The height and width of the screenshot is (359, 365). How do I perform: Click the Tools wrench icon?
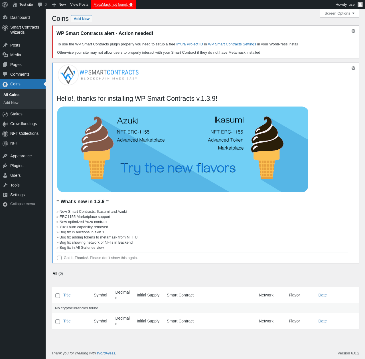click(x=5, y=185)
